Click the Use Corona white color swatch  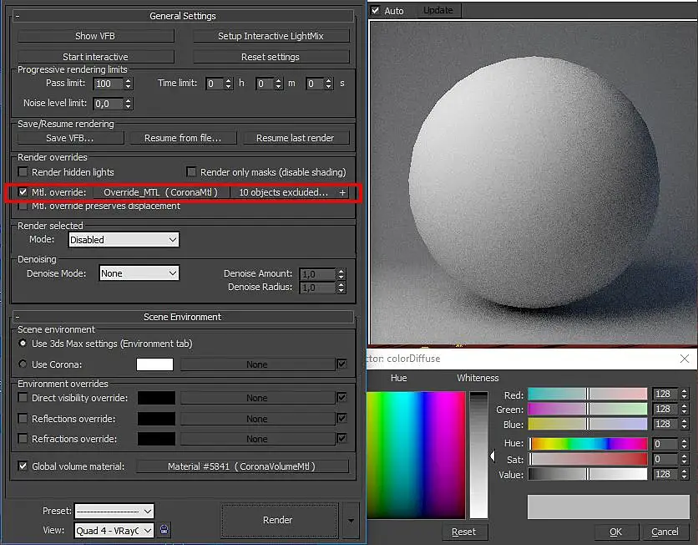[x=154, y=364]
